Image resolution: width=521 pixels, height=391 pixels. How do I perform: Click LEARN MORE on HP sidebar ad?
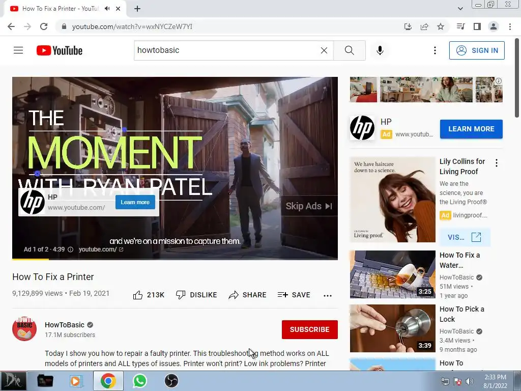point(471,129)
